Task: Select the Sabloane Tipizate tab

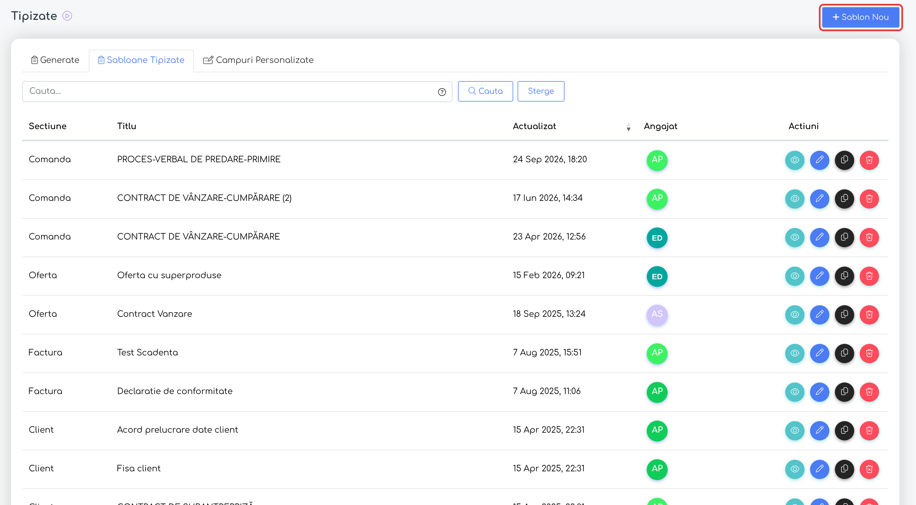Action: click(x=141, y=60)
